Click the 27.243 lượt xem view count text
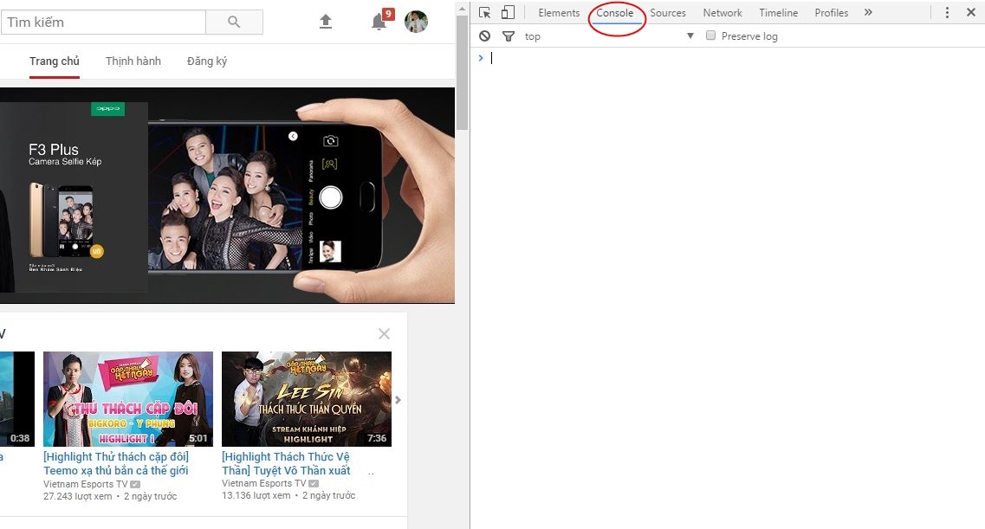This screenshot has height=529, width=985. [x=78, y=496]
